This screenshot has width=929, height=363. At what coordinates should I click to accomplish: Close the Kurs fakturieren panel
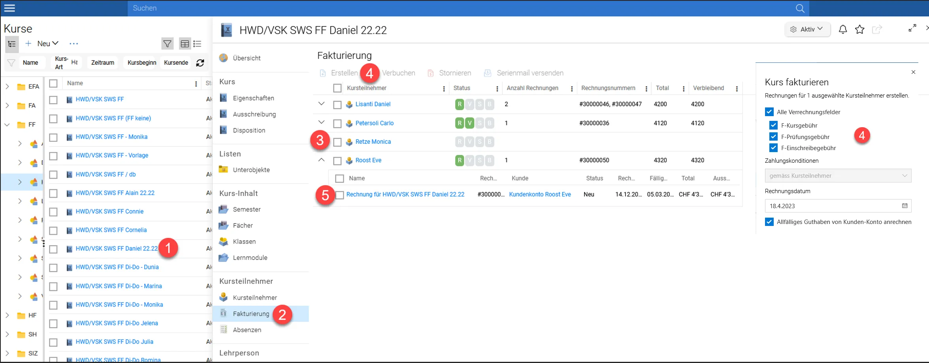pos(913,72)
